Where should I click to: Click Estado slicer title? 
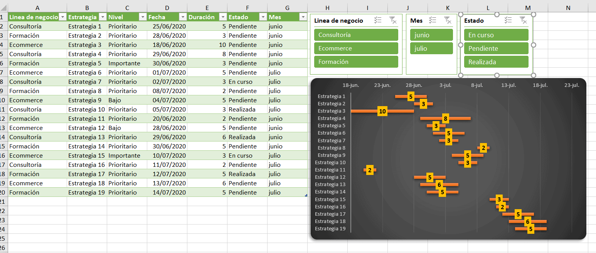point(474,20)
